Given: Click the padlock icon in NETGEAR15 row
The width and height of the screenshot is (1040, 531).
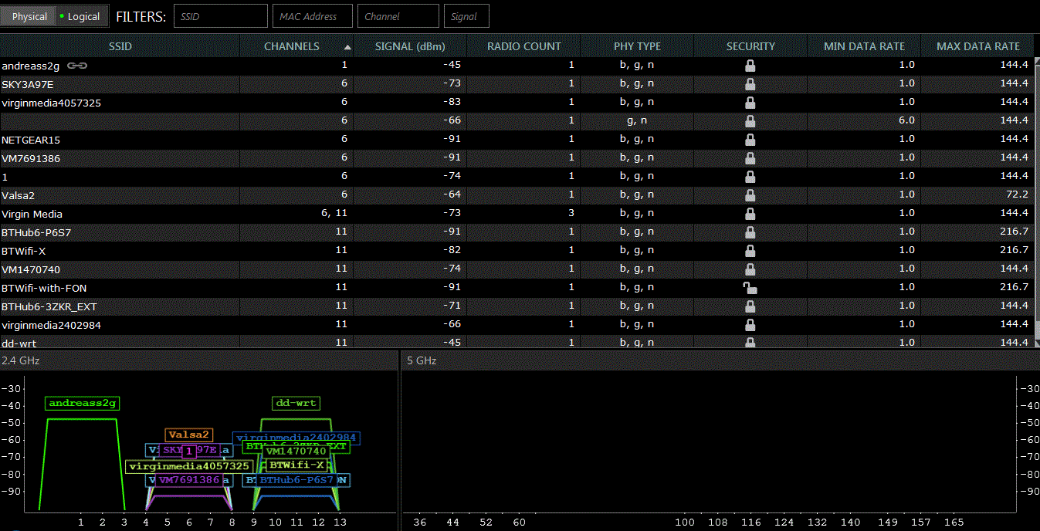Looking at the screenshot, I should click(x=750, y=140).
